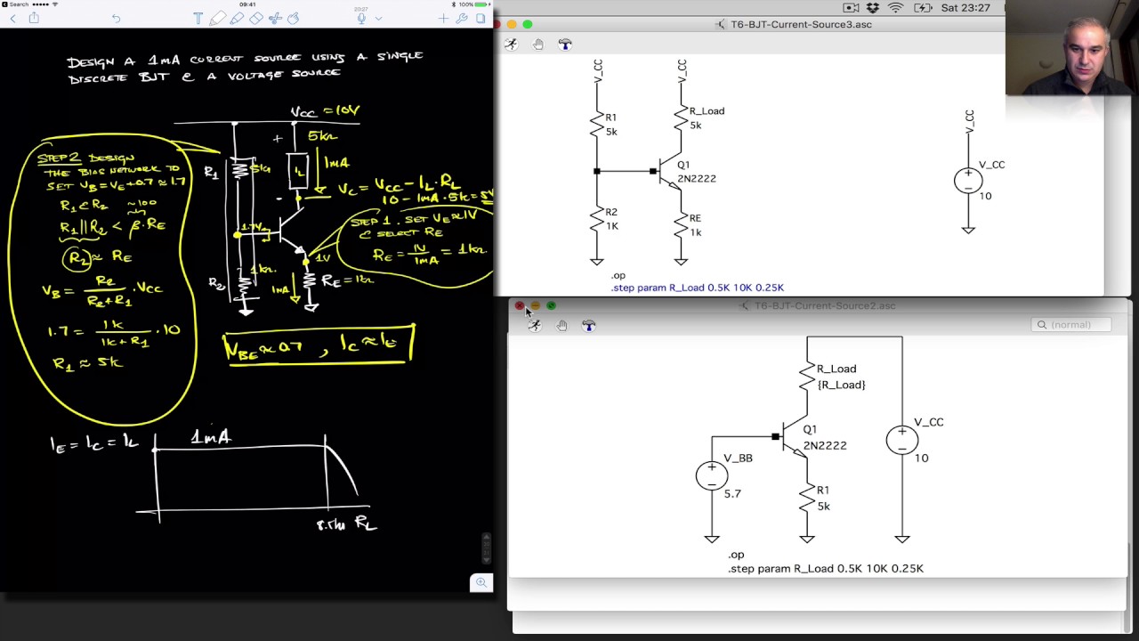Select the Eraser tool in the notes toolbar
1139x641 pixels.
pos(256,19)
